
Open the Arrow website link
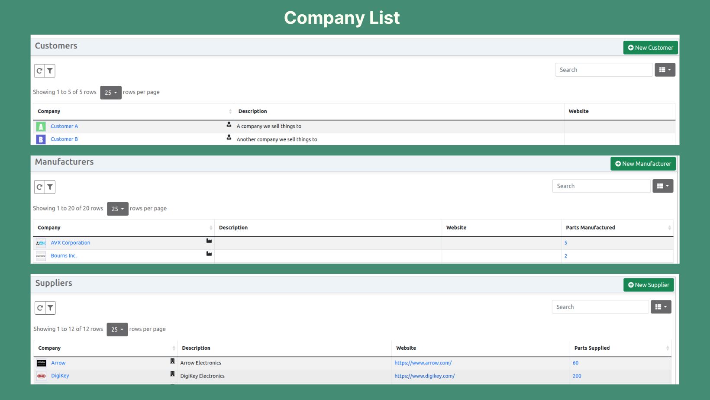coord(423,363)
